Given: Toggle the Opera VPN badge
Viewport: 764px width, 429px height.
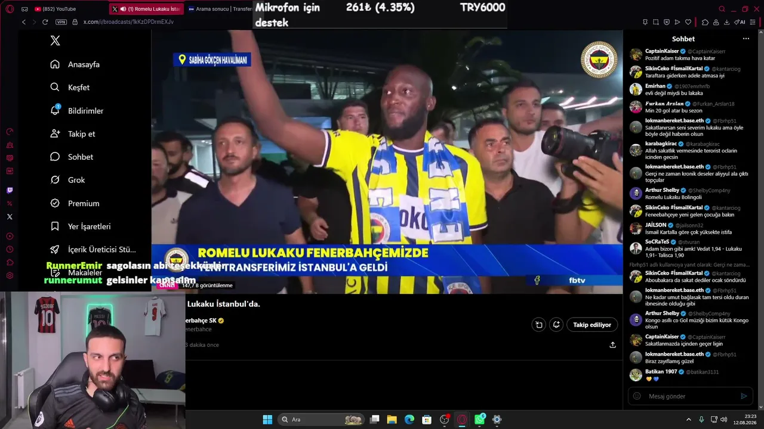Looking at the screenshot, I should point(61,22).
